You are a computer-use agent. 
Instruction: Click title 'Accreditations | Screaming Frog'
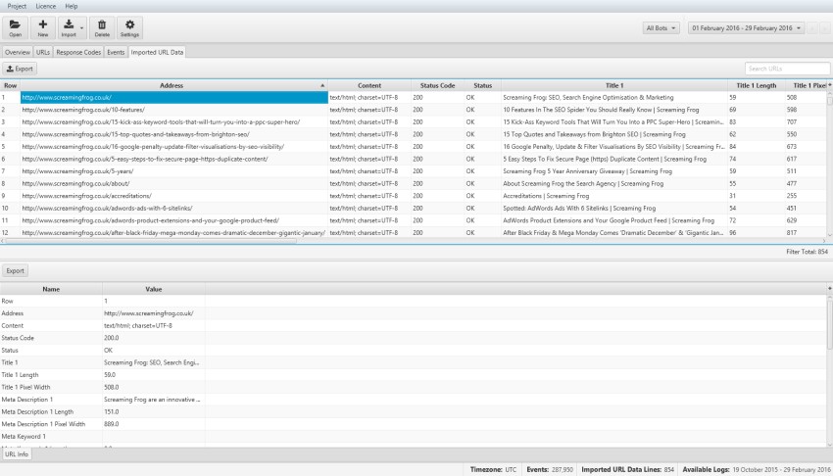[x=546, y=196]
